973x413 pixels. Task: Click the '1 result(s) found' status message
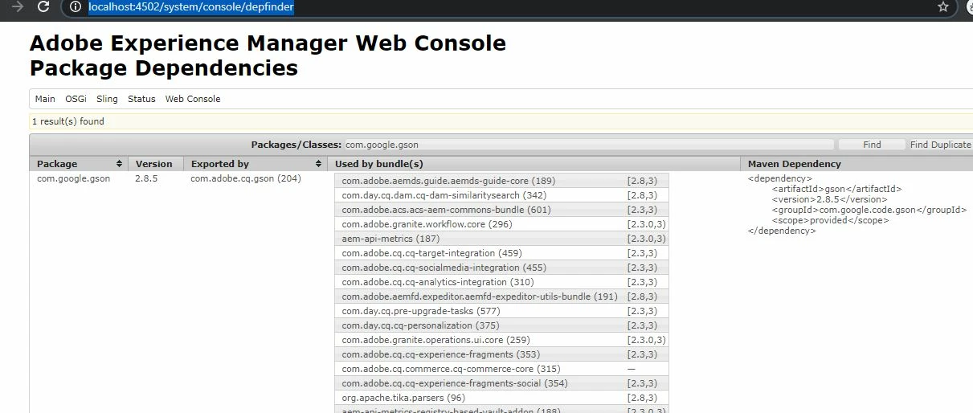68,122
